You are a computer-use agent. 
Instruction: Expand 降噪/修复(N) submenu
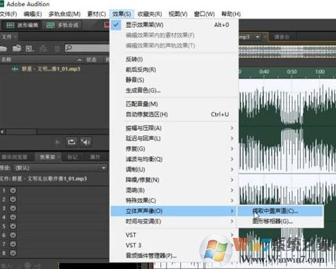coord(174,180)
